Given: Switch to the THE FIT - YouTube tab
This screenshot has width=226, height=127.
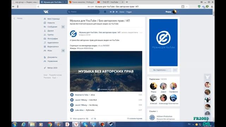Looking at the screenshot, I should [110, 2].
